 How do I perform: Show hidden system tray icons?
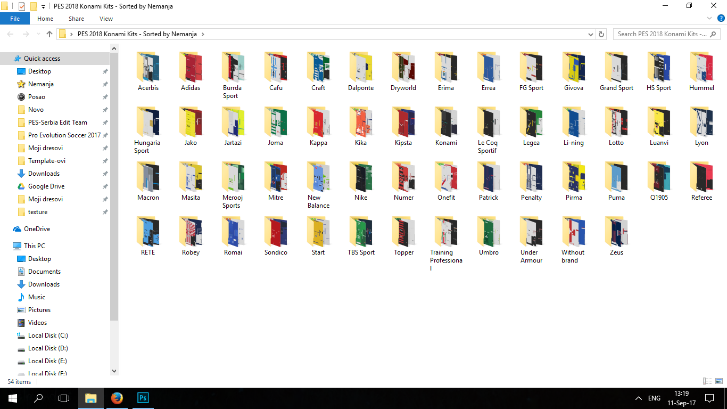click(639, 398)
